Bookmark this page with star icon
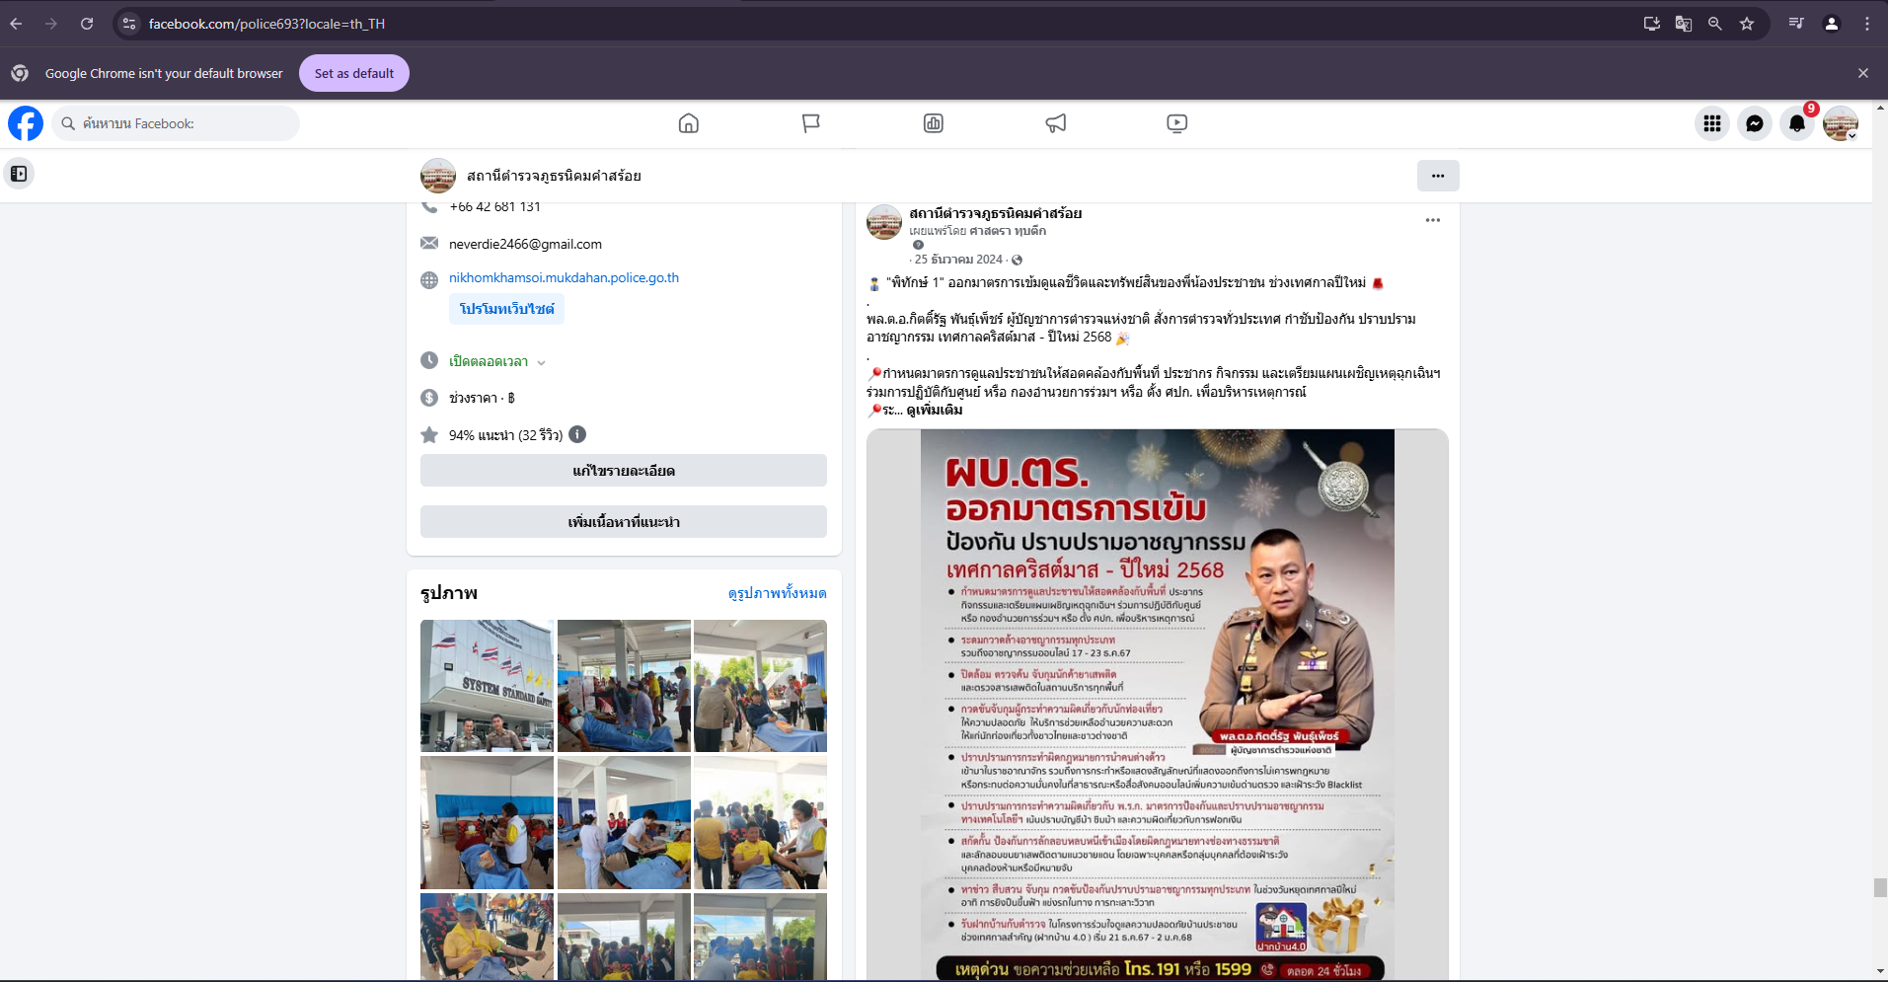Viewport: 1888px width, 982px height. click(1746, 24)
